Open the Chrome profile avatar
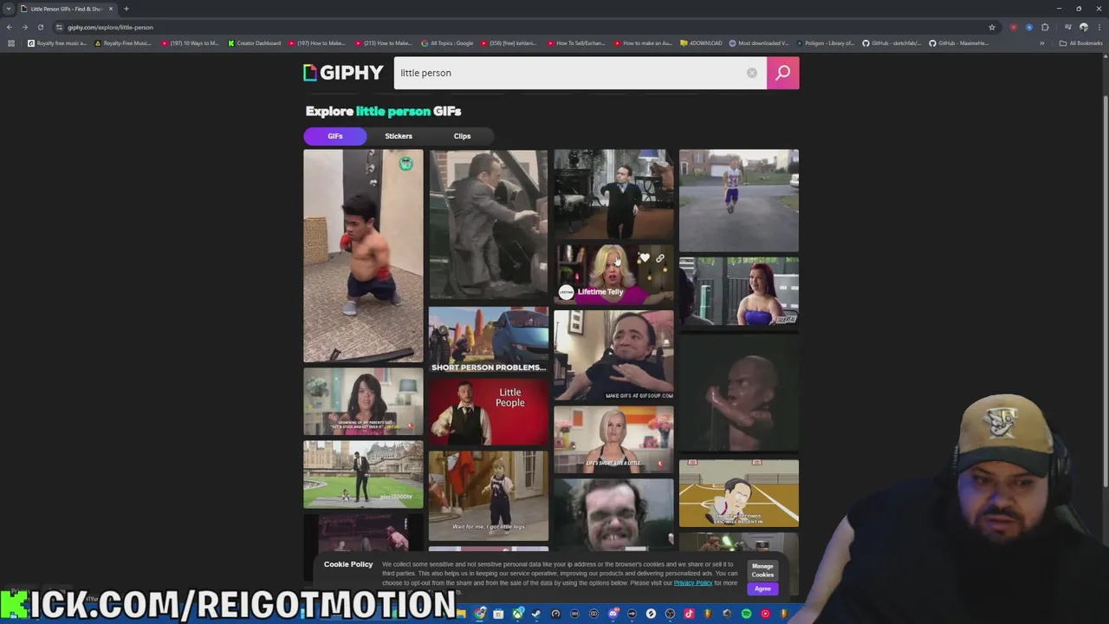Viewport: 1109px width, 624px height. [1083, 27]
